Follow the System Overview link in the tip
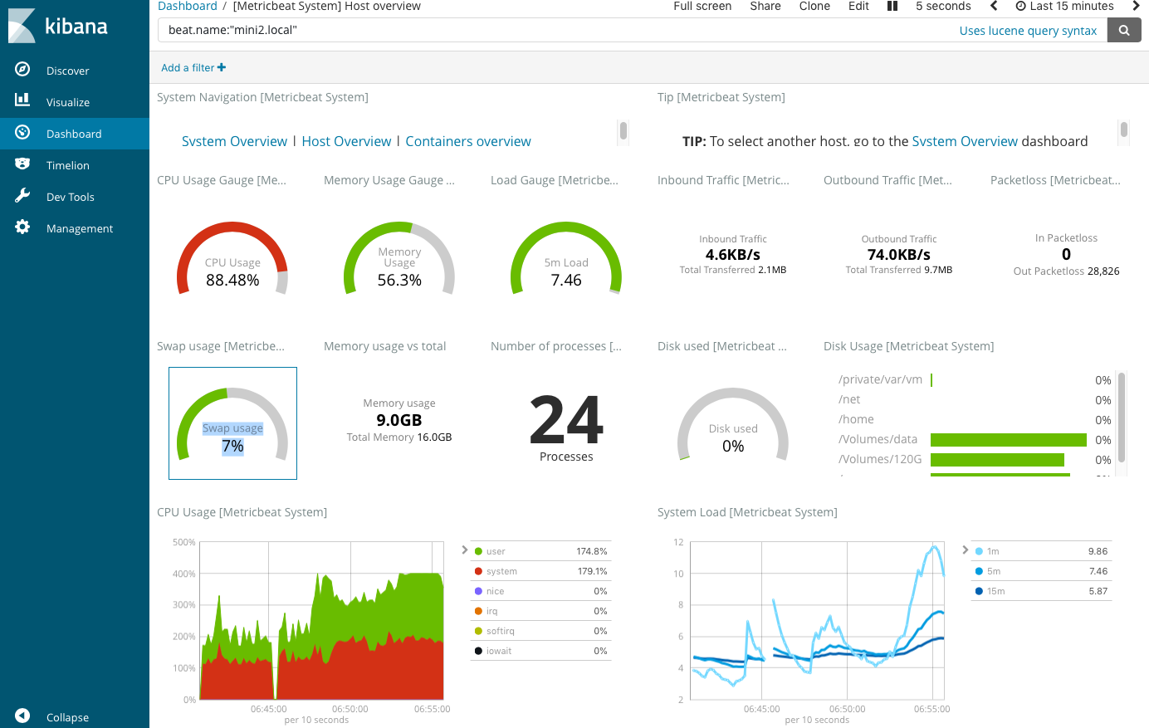 coord(965,141)
